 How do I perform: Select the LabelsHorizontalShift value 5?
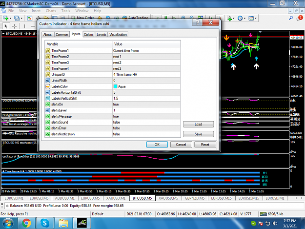147,92
